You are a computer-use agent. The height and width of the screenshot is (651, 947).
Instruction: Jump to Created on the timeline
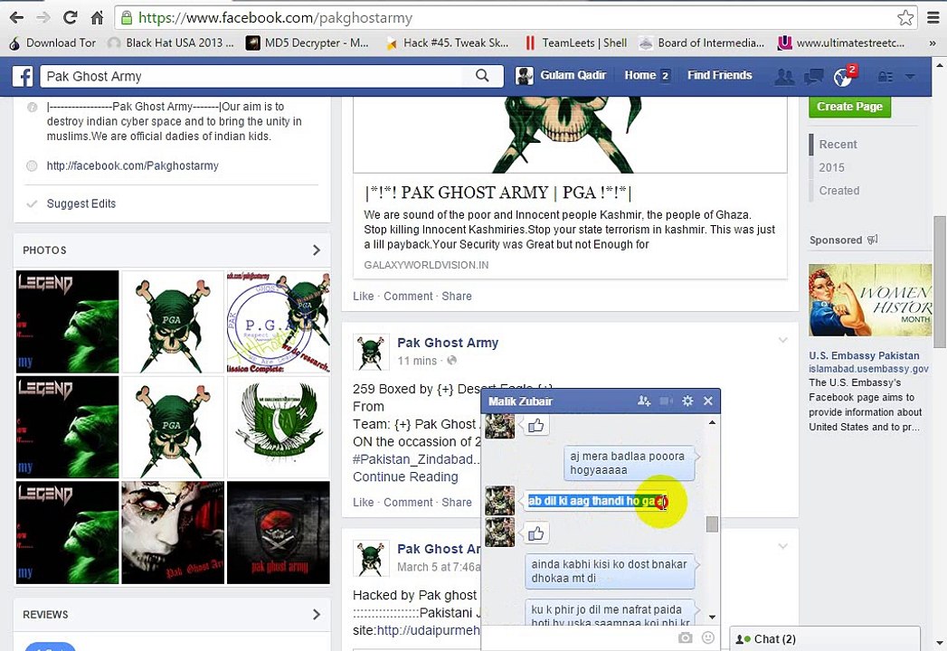(838, 190)
